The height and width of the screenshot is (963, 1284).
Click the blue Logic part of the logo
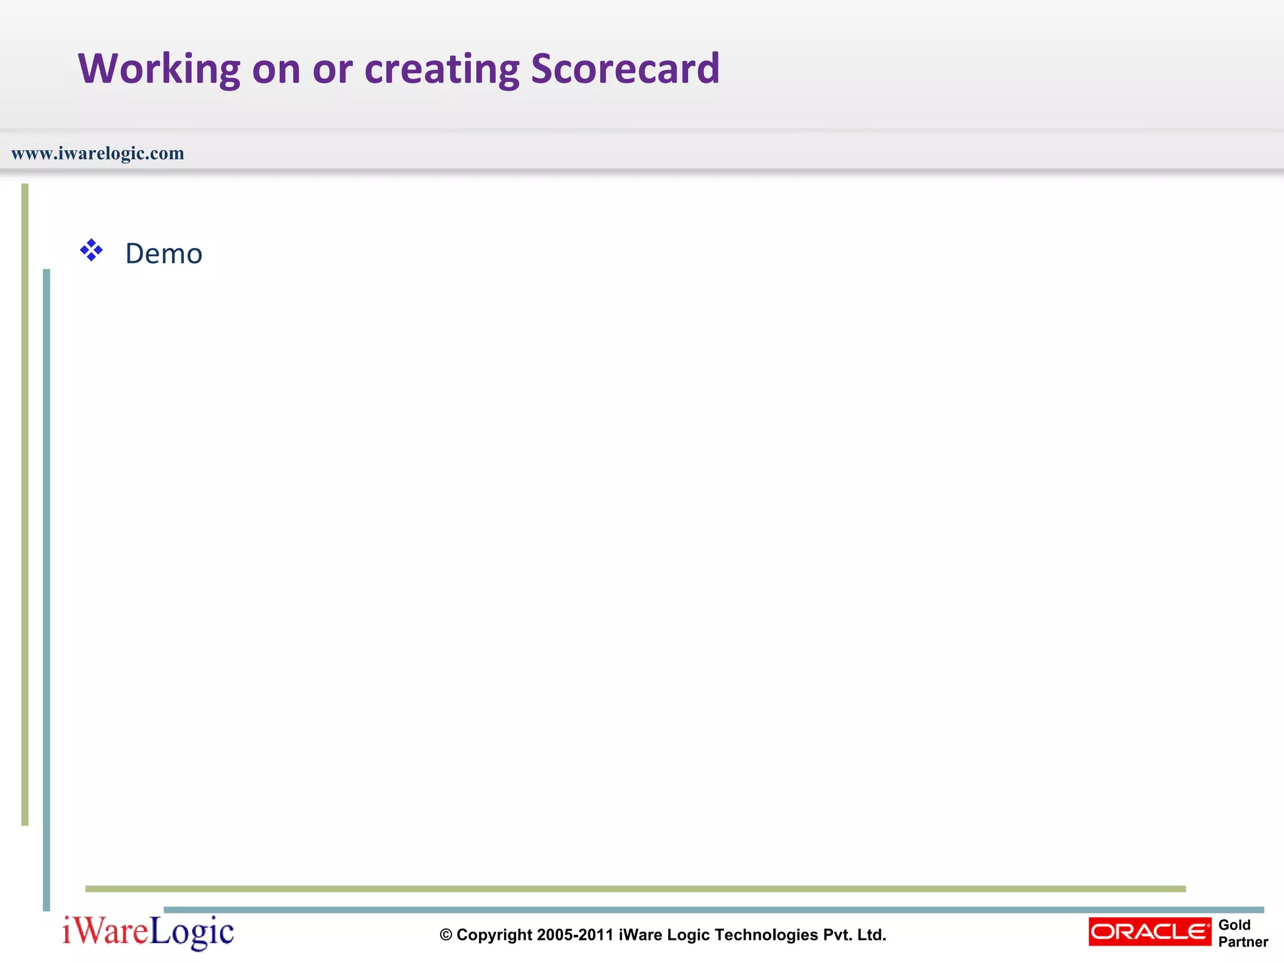point(192,932)
